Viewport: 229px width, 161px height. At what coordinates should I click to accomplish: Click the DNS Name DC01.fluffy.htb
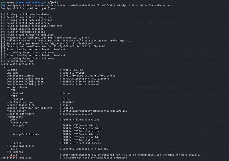click(x=74, y=73)
